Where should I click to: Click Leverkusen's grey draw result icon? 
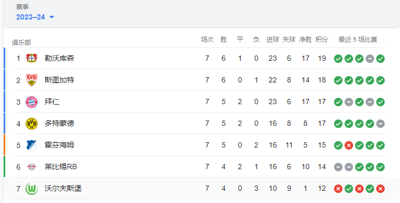coord(370,59)
